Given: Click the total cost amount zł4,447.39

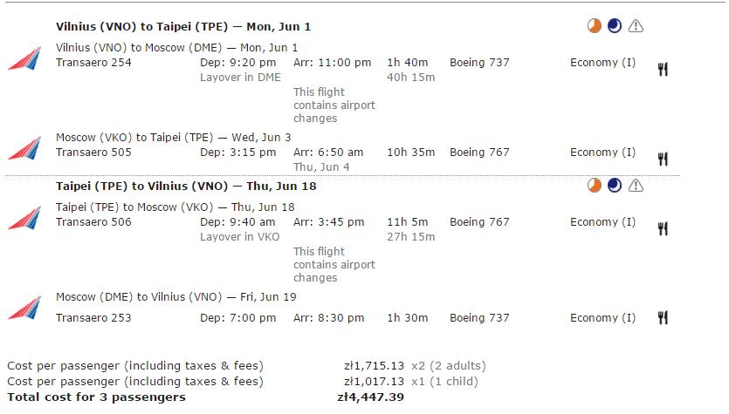Looking at the screenshot, I should pos(370,397).
